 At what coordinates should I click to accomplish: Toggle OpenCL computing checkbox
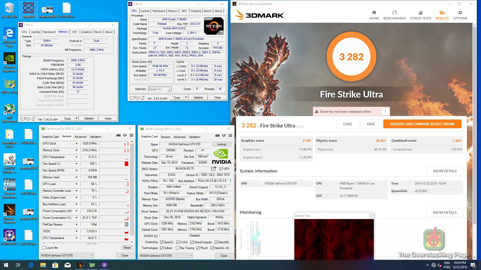[x=162, y=242]
